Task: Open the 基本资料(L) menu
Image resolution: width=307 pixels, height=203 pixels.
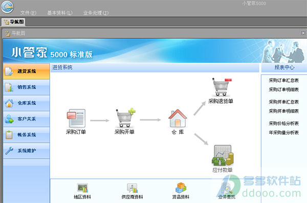Action: (60, 13)
